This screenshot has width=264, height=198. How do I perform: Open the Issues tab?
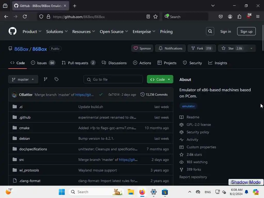coord(43,63)
